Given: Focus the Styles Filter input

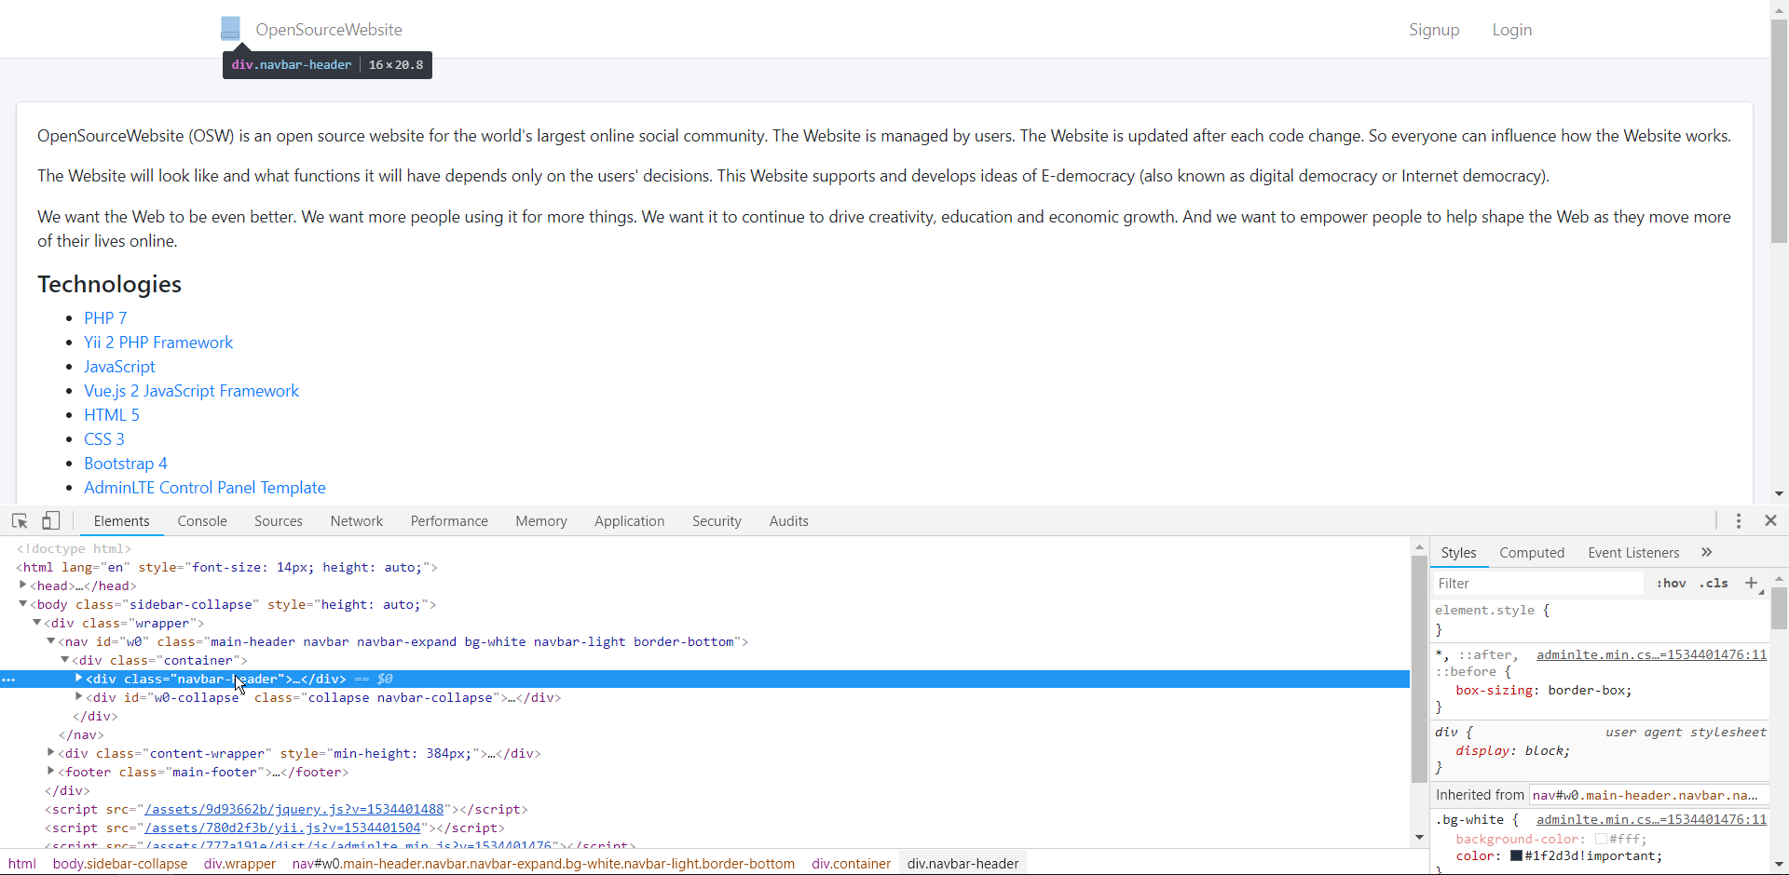Looking at the screenshot, I should [1539, 584].
